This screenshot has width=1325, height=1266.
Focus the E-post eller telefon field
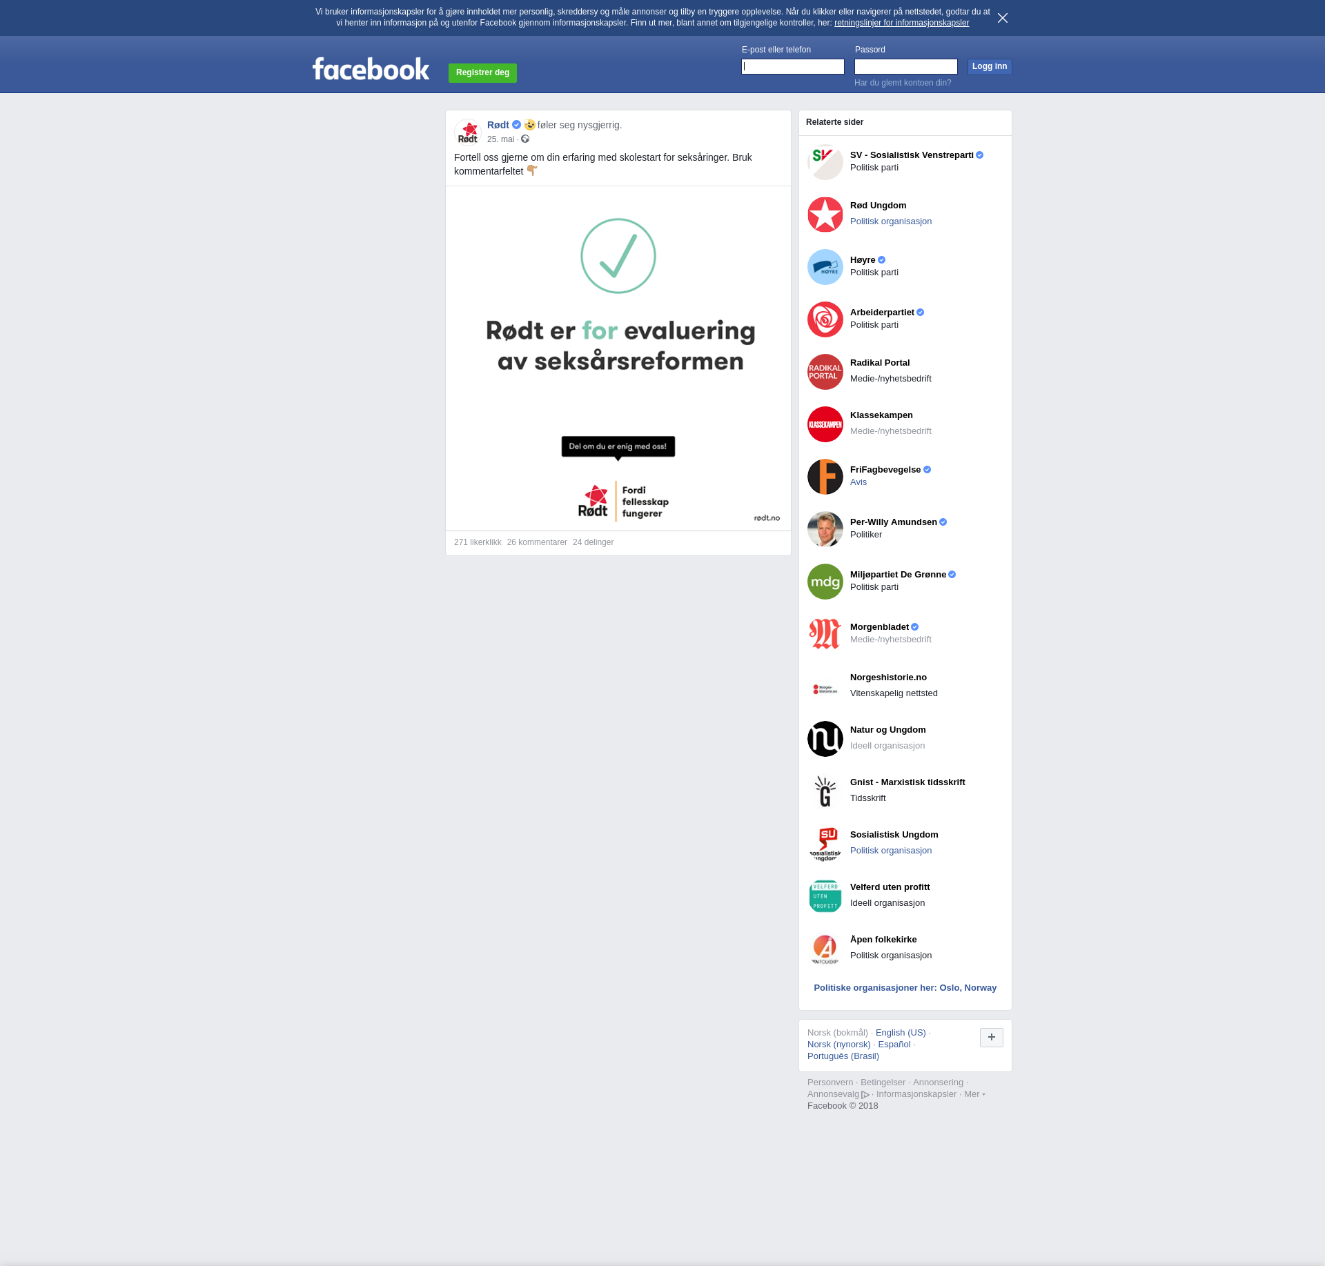point(793,66)
